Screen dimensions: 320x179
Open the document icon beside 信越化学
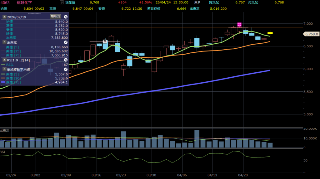point(62,2)
